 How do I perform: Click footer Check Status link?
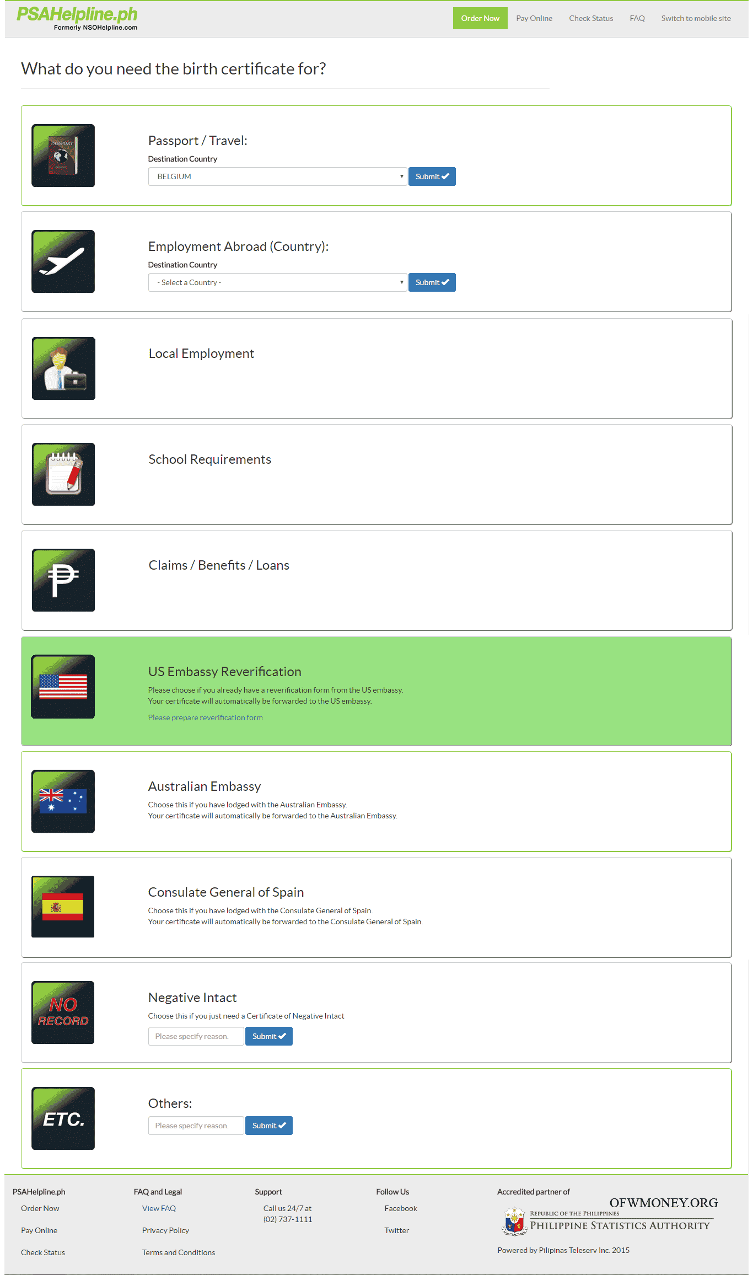[43, 1252]
